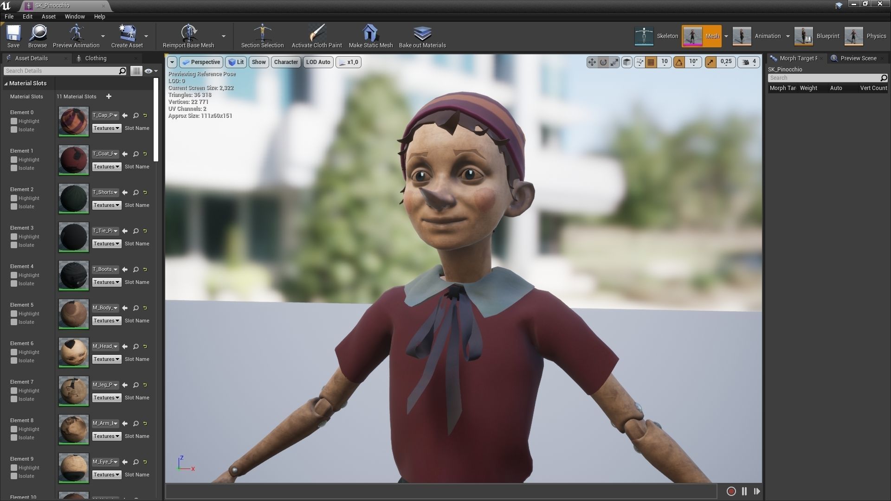Use selected asset for Element 0 material
891x501 pixels.
[x=125, y=116]
